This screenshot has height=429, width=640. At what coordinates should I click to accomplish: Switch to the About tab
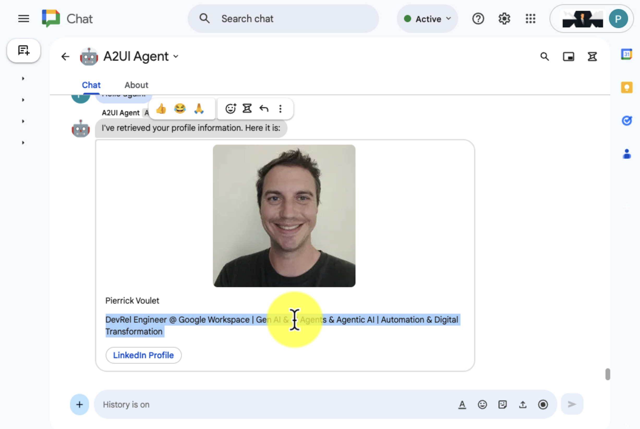(136, 85)
